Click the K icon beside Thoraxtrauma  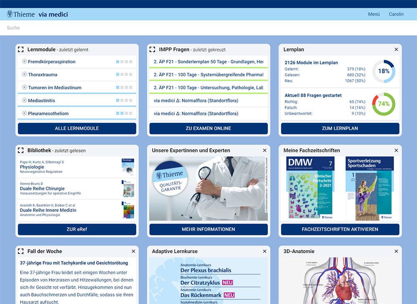click(25, 75)
